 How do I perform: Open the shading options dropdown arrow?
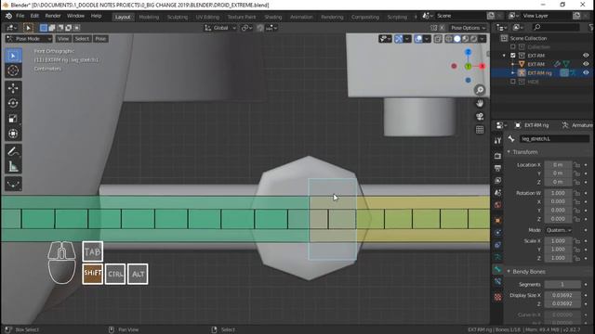[482, 39]
